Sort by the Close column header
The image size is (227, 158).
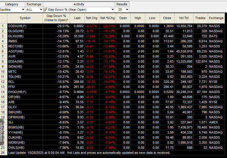click(167, 18)
